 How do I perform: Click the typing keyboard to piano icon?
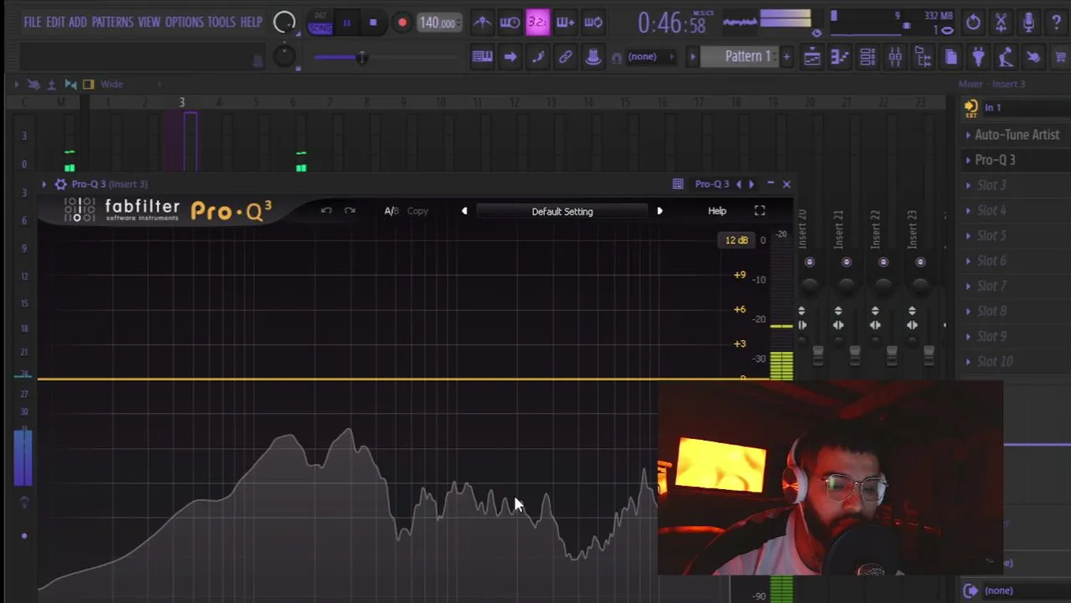482,57
